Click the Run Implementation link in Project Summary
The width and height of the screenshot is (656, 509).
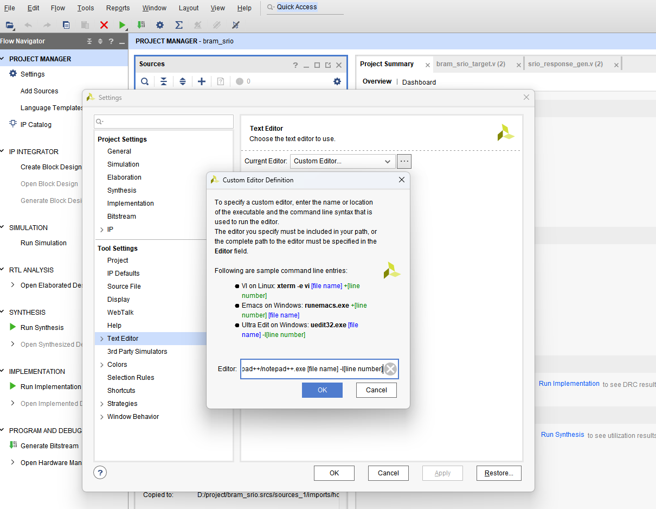(x=569, y=384)
